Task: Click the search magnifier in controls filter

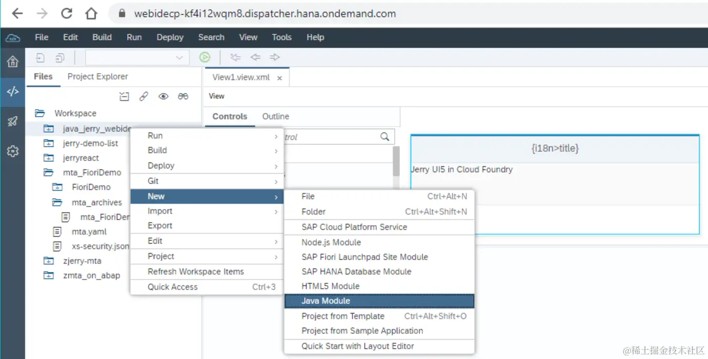Action: (x=385, y=137)
